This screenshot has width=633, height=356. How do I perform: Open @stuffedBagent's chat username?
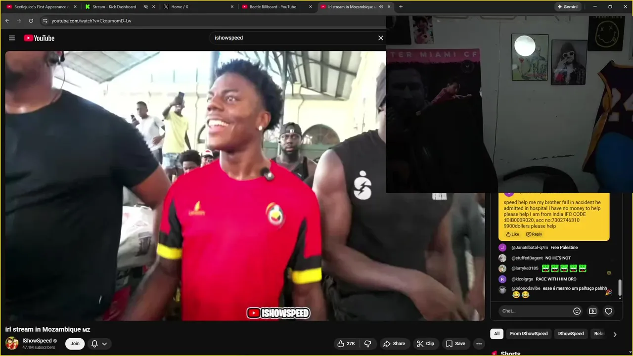point(527,258)
